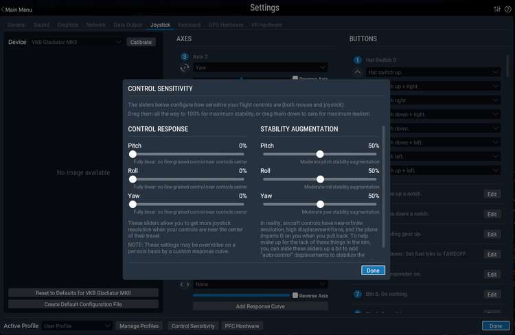Click Edit for 'up a notch' row
Screen dimensions: 515x335
click(492, 194)
